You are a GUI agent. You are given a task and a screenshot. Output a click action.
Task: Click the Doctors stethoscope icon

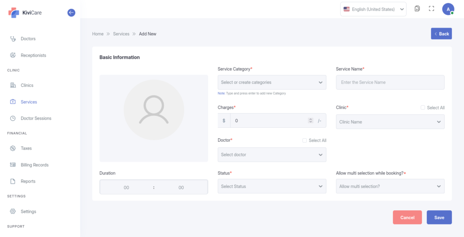[13, 39]
